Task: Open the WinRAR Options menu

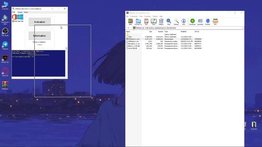Action: 155,16
